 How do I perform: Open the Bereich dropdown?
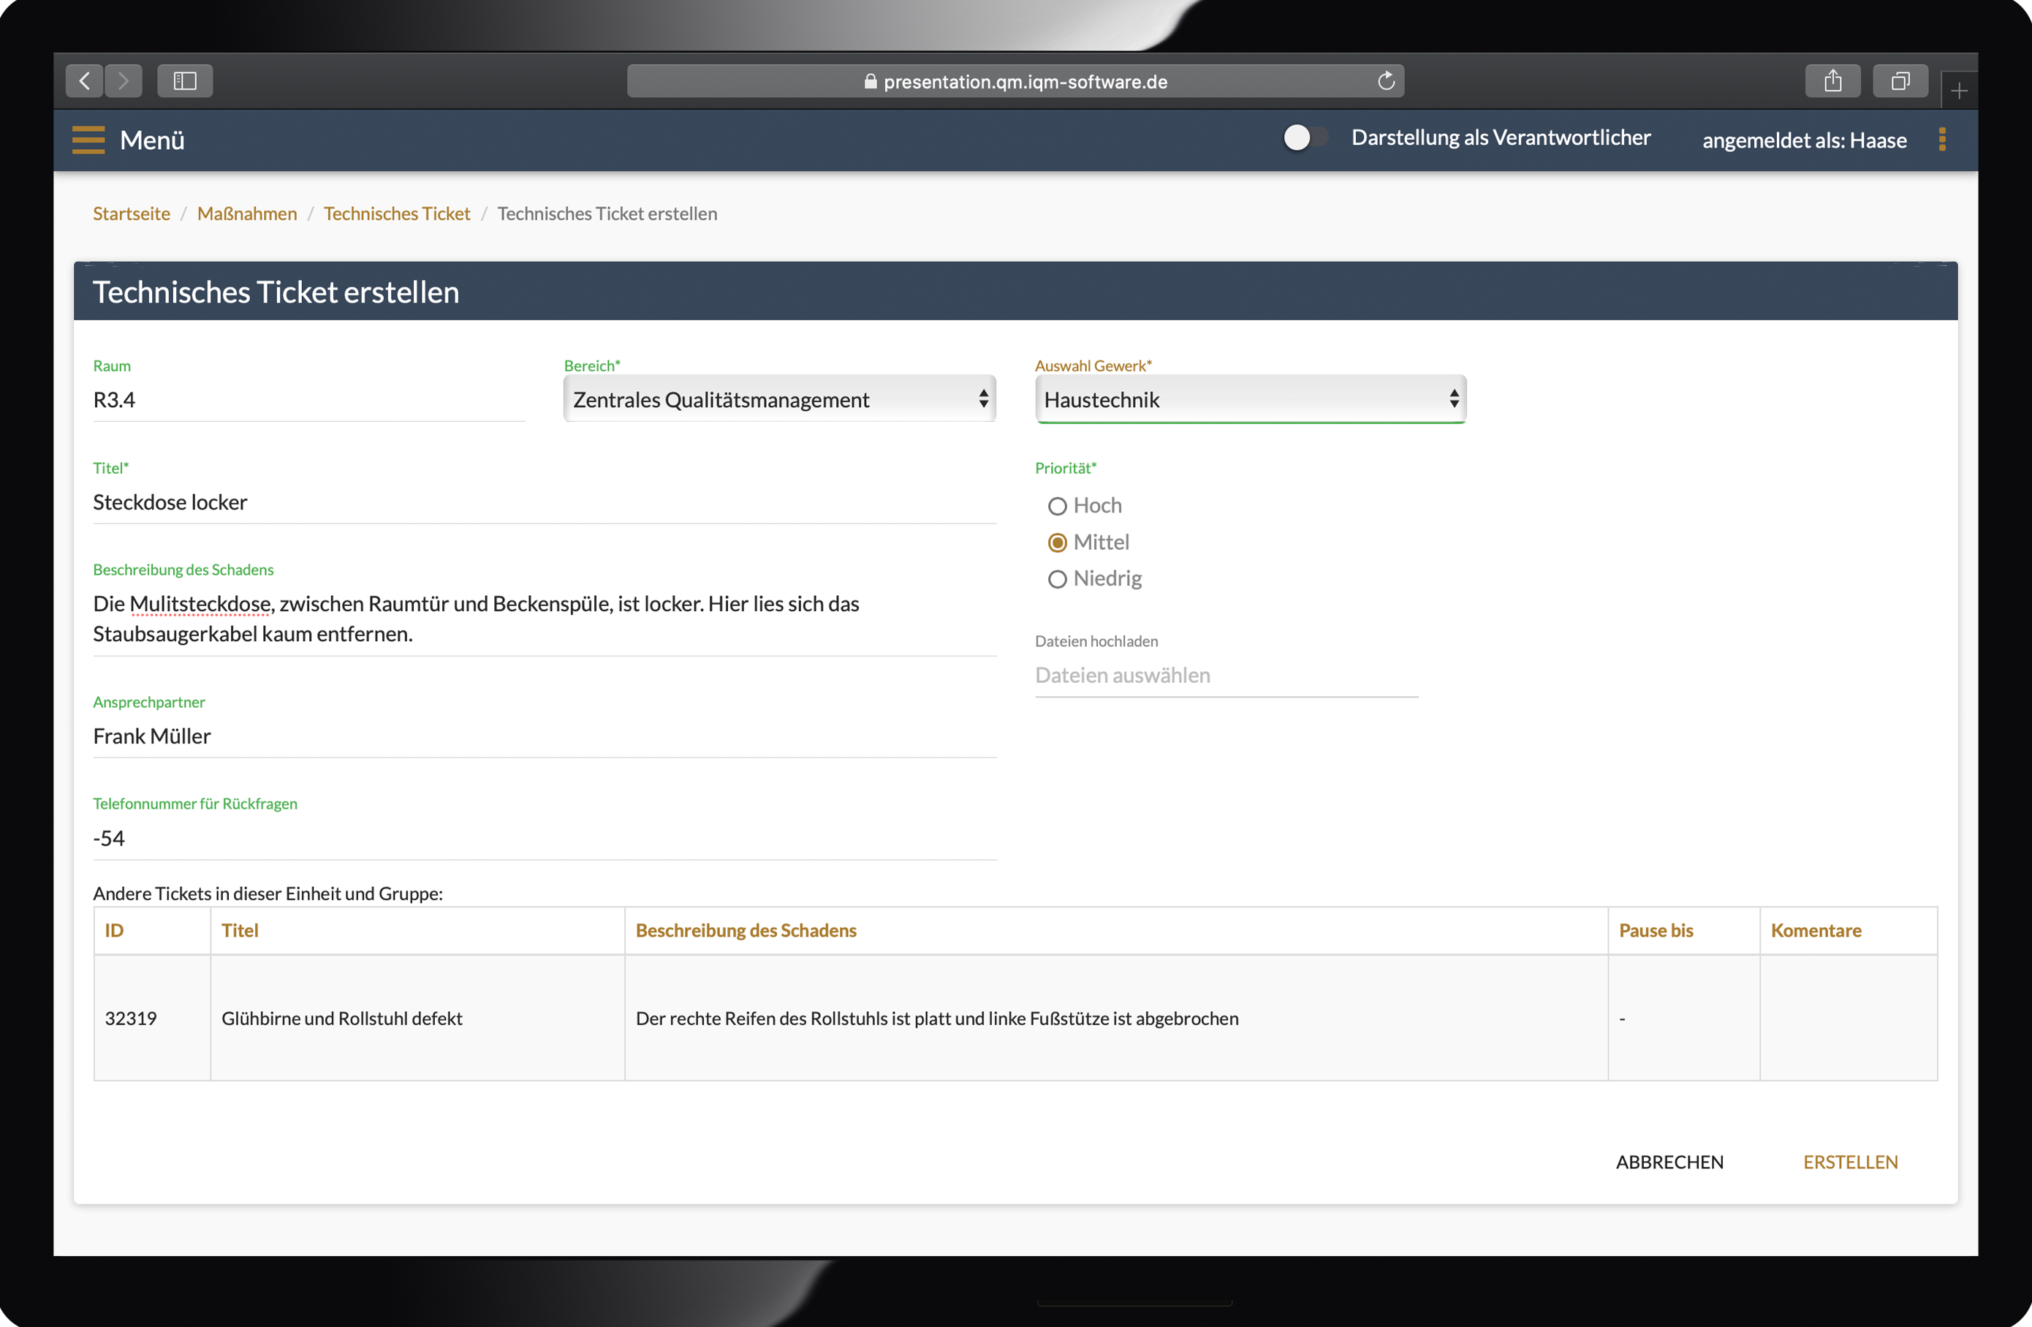tap(779, 398)
